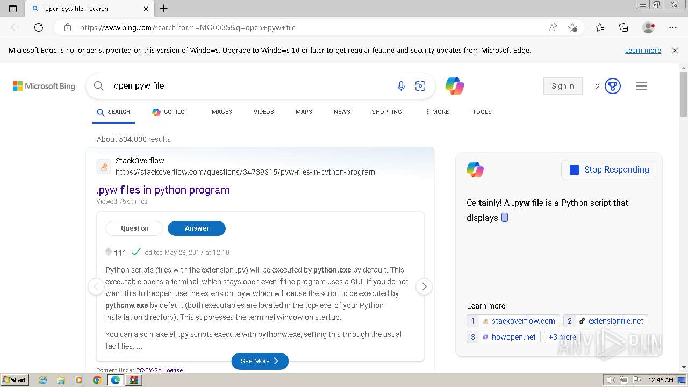
Task: Go to previous answer card arrow
Action: 96,286
